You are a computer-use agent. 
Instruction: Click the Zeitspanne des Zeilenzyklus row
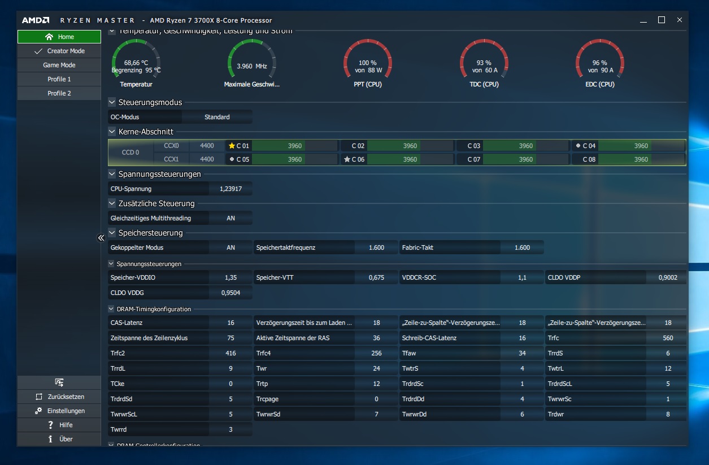click(180, 338)
